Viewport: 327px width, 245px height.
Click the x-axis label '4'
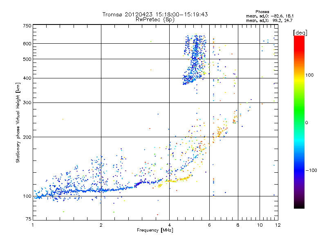pos(169,225)
